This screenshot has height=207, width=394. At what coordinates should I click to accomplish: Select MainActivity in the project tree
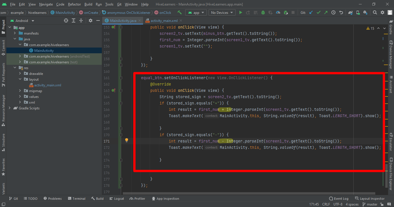(44, 51)
